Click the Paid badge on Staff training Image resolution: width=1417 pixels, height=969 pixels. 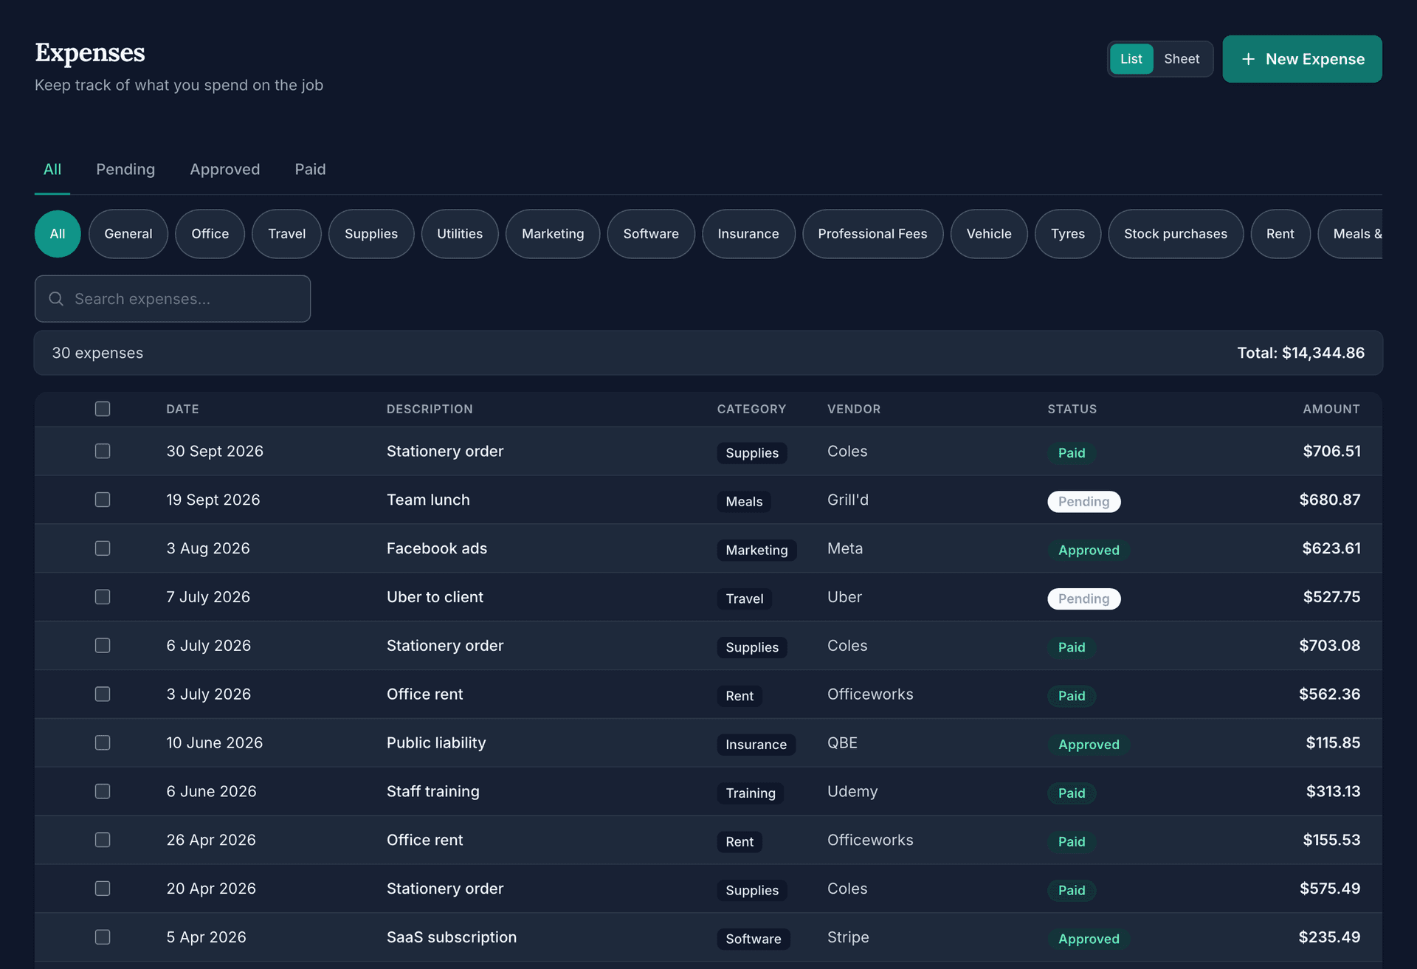pos(1072,793)
